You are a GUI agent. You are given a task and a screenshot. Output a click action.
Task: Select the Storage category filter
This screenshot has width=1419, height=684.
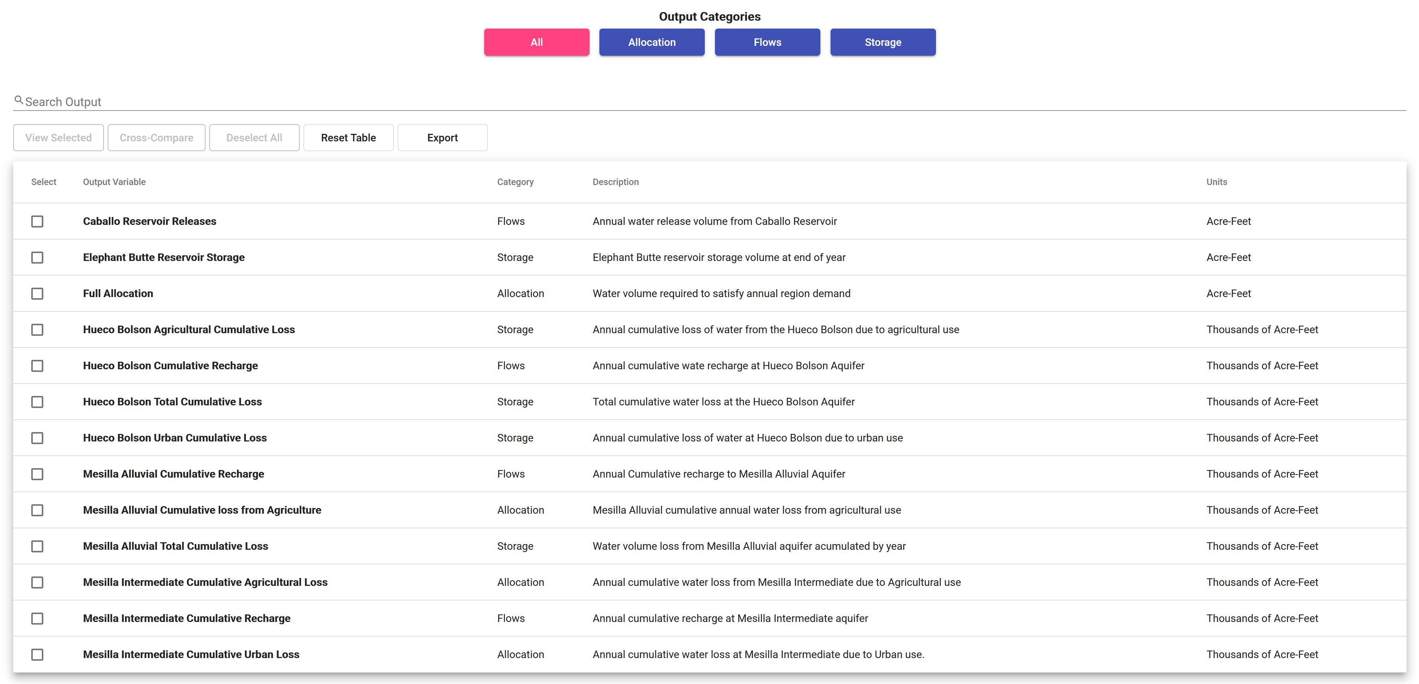tap(882, 42)
